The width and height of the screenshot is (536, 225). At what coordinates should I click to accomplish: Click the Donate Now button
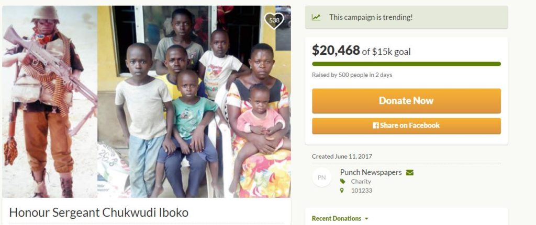pyautogui.click(x=406, y=101)
